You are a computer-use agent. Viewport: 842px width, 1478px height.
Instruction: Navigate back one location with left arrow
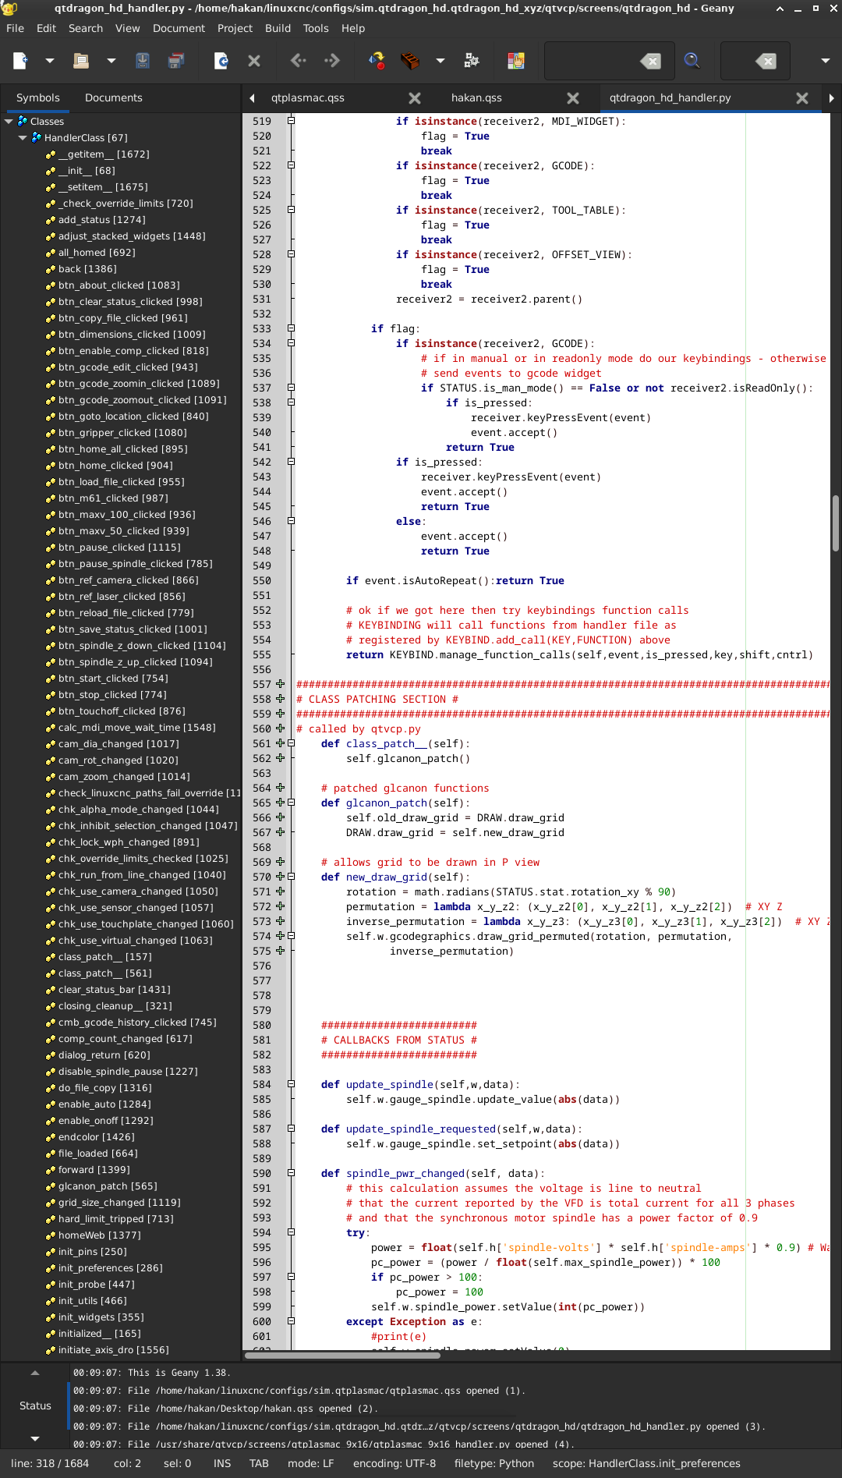[x=299, y=60]
